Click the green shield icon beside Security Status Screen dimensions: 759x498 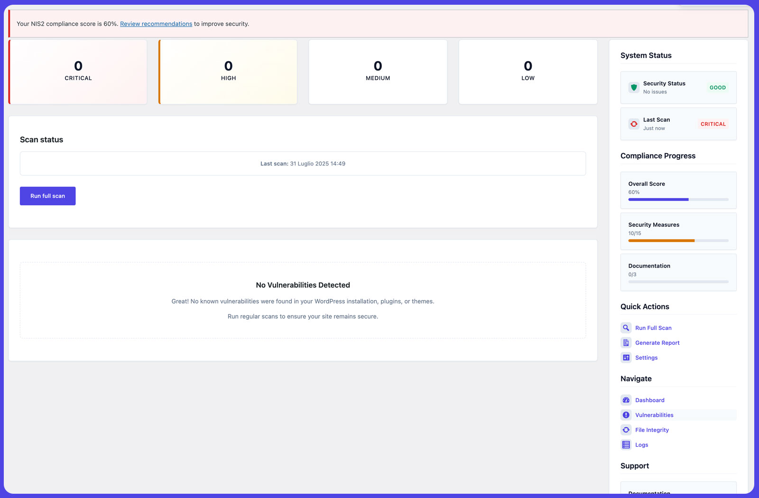point(633,87)
